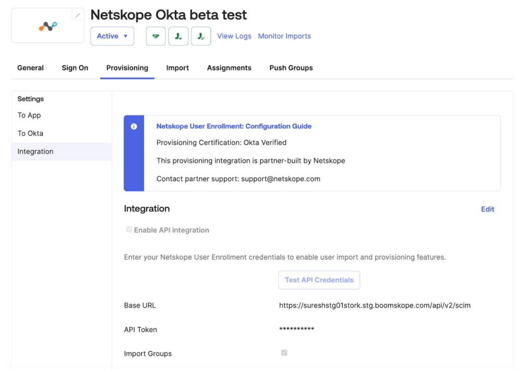Click the support@netskope.com contact text

pyautogui.click(x=281, y=179)
